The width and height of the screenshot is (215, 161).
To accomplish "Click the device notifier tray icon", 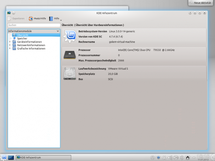I will [x=188, y=158].
